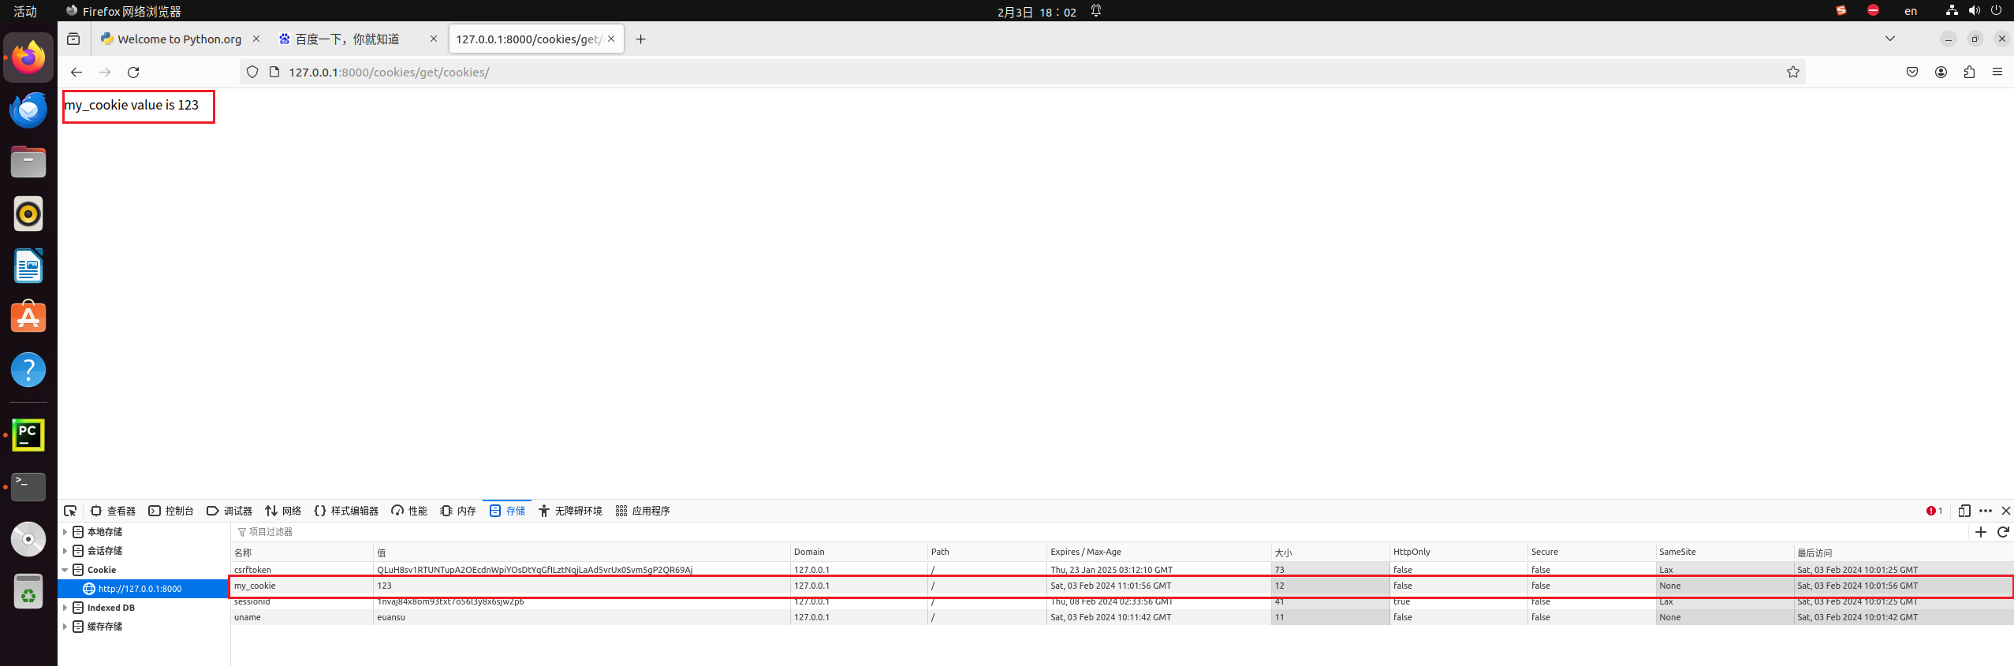Switch to Welcome to Python.org tab

coord(179,39)
